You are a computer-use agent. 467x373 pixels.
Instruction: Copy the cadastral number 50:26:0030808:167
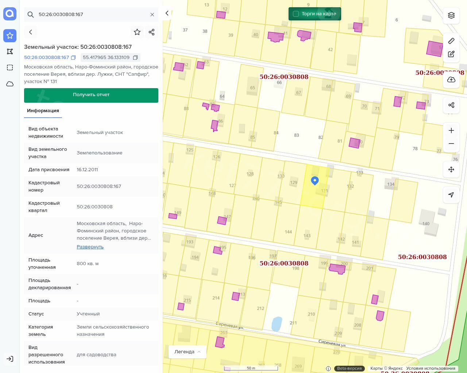[x=73, y=58]
